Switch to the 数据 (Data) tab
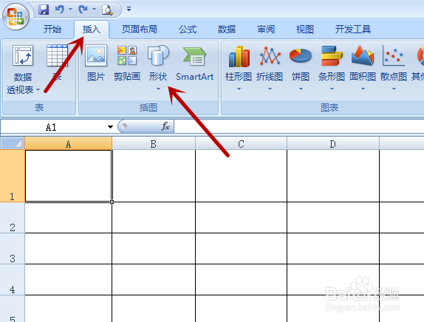The height and width of the screenshot is (322, 424). point(227,30)
